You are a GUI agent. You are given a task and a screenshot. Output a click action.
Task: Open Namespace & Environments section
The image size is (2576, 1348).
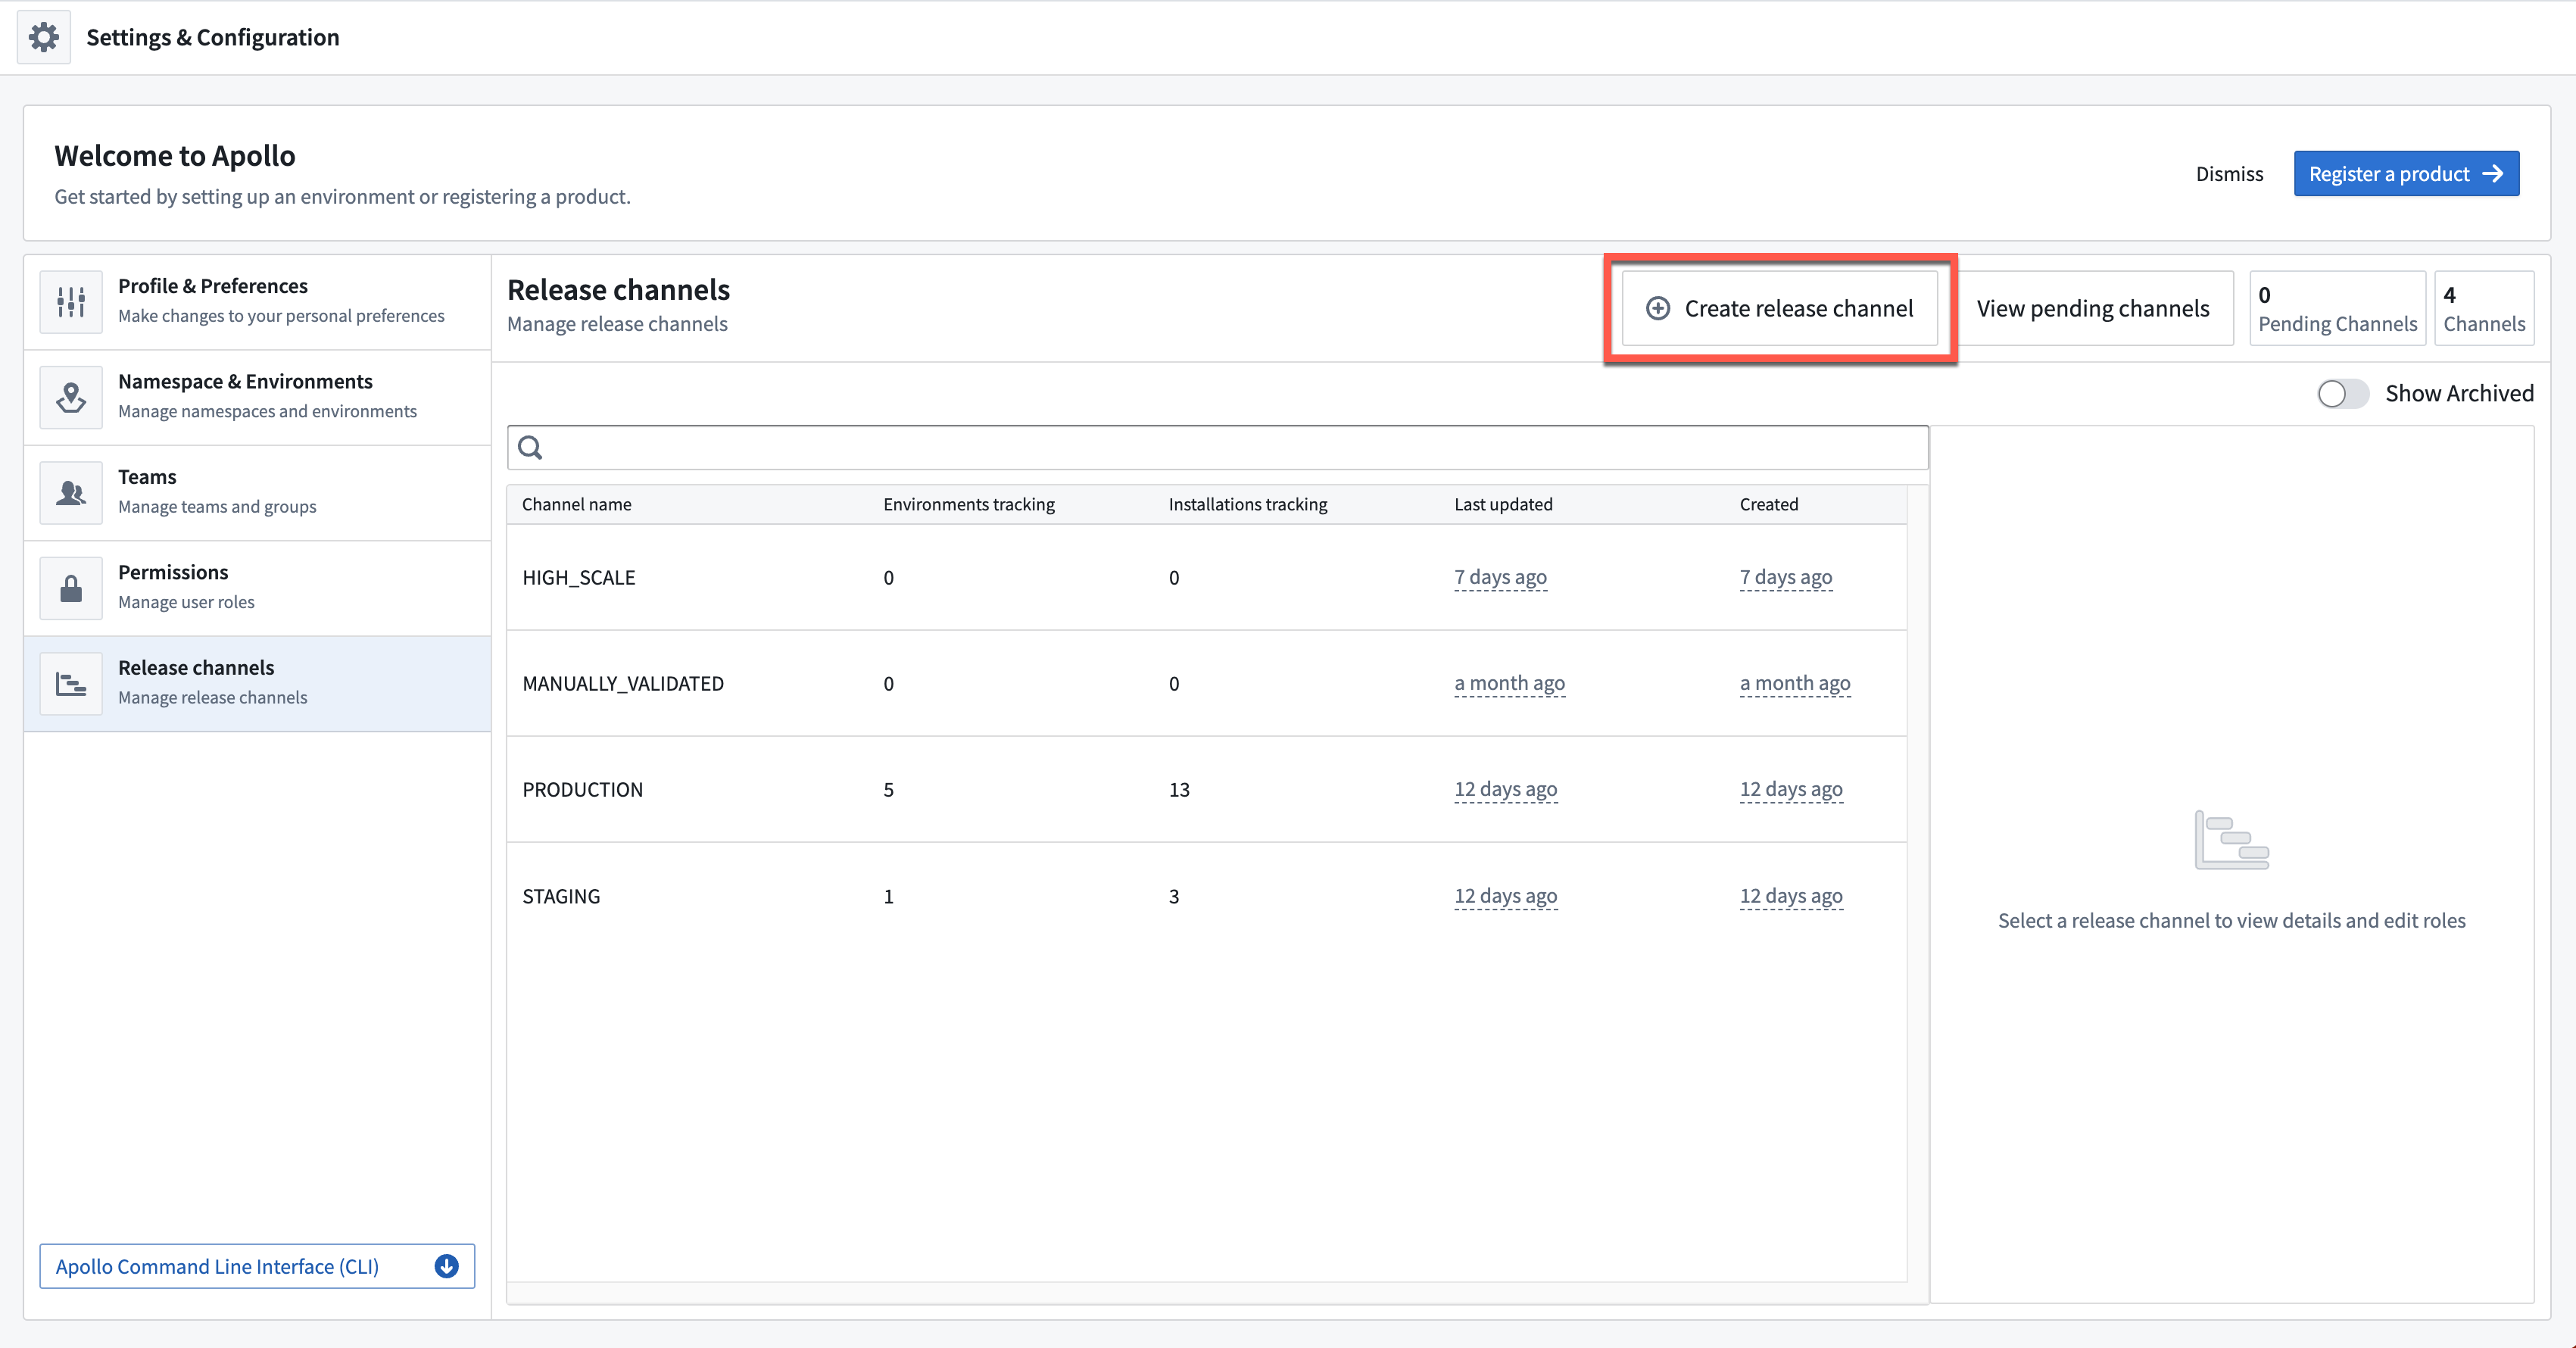257,397
